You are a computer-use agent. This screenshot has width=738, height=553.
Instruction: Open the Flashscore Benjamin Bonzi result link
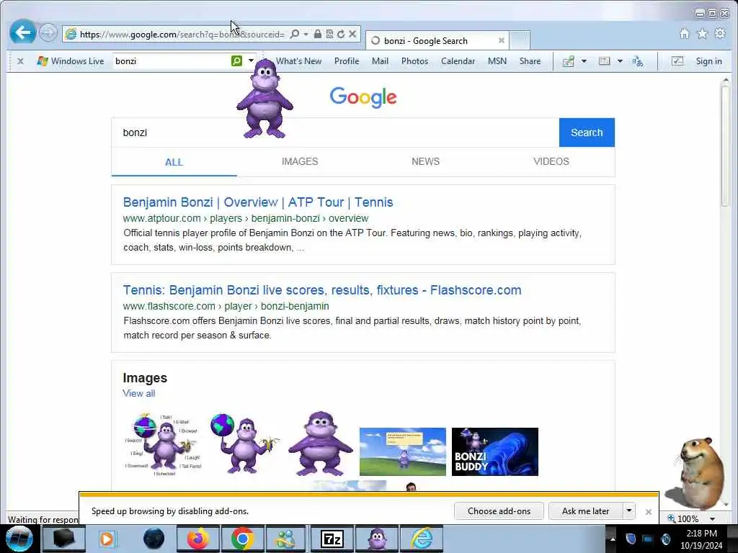(x=322, y=290)
